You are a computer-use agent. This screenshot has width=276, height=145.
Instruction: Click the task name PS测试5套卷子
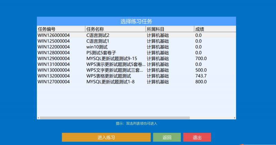tap(101, 53)
